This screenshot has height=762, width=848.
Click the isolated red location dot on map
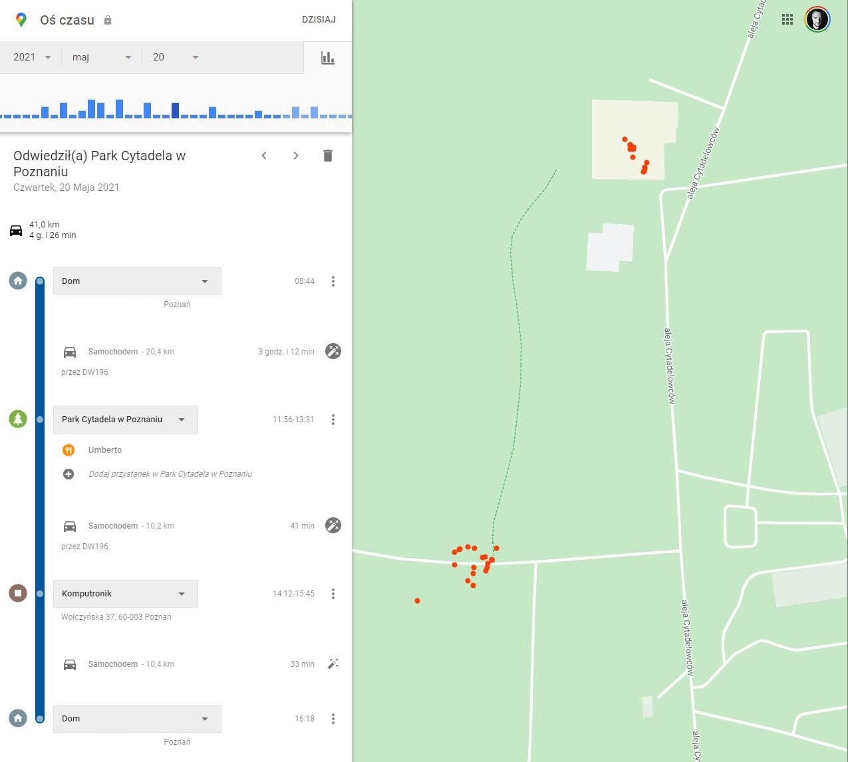[x=417, y=600]
